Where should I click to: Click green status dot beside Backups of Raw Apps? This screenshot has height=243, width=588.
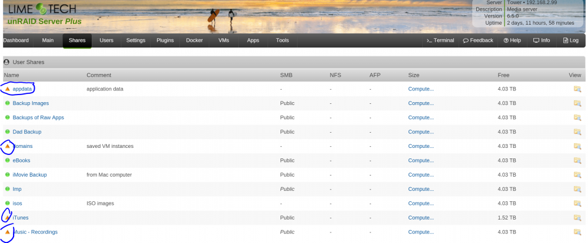8,117
